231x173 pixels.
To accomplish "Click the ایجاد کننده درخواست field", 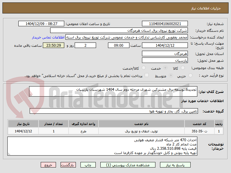I will 127,37.
